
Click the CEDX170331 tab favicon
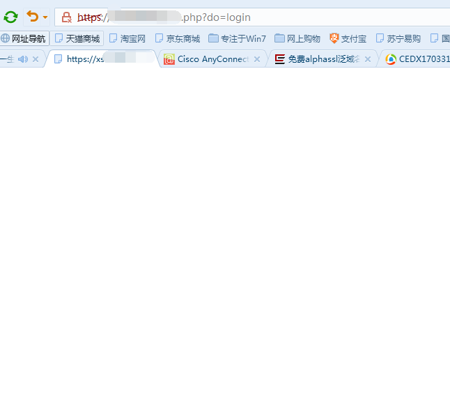391,59
